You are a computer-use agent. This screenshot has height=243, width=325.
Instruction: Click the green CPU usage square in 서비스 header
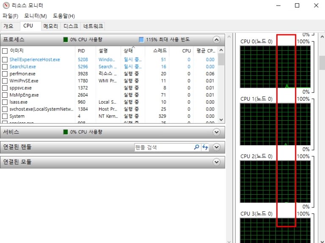pos(66,132)
